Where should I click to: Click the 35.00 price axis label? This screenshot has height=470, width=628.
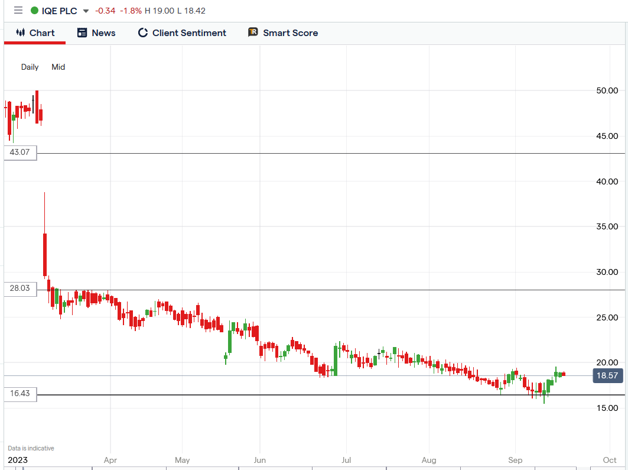(x=607, y=227)
